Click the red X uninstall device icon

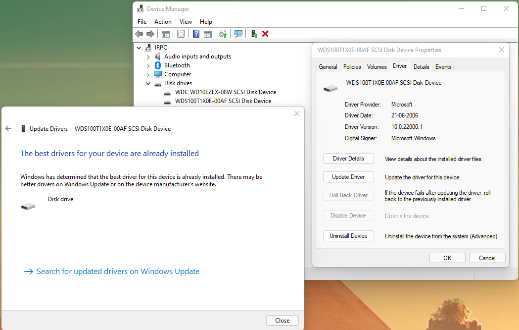tap(265, 34)
